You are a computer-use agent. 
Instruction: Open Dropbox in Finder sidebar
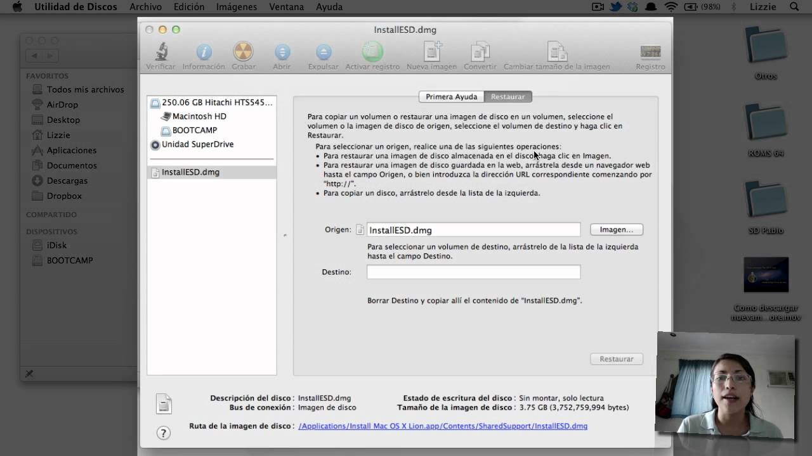(57, 196)
